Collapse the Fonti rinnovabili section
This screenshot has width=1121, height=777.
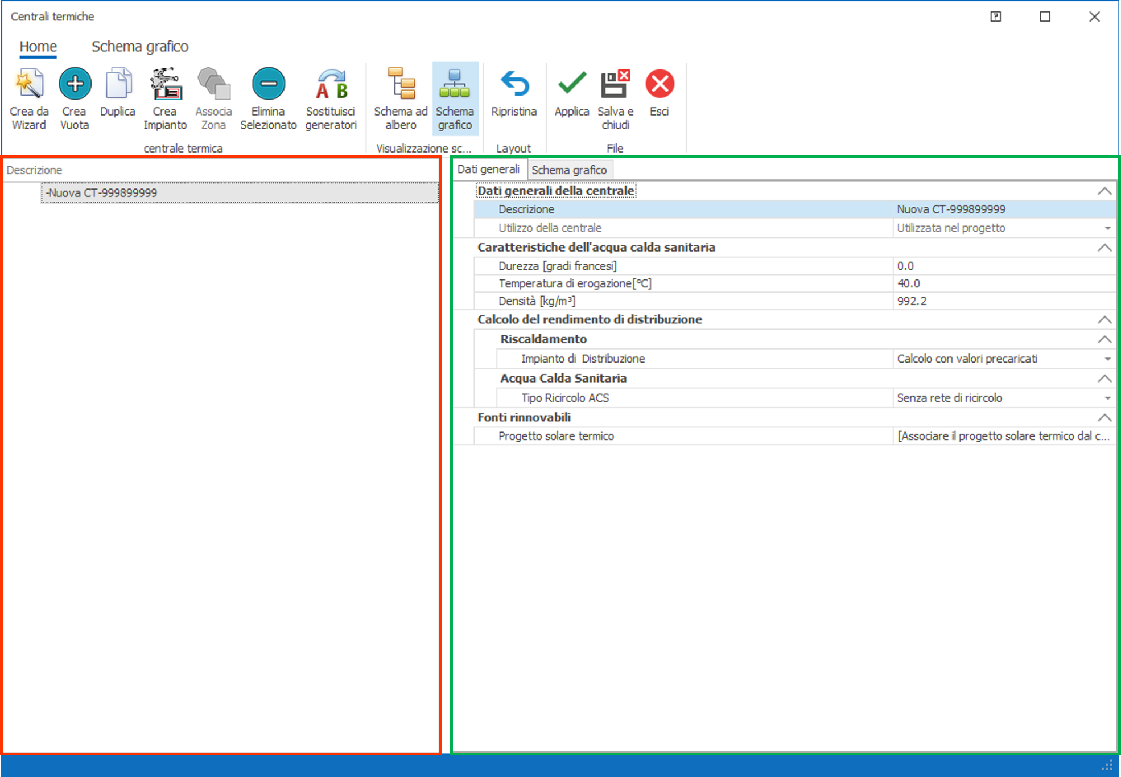click(1104, 418)
